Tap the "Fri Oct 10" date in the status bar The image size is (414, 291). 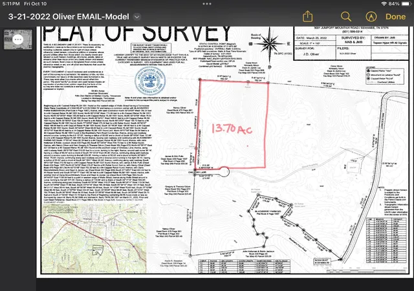pyautogui.click(x=35, y=4)
